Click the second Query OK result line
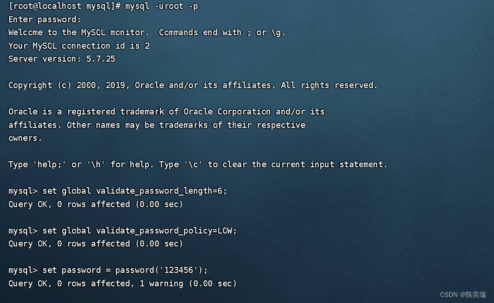 click(95, 244)
